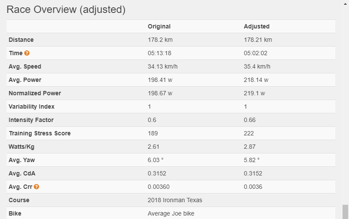
Task: Click the adjusted time value 05:02:02
Action: 256,53
